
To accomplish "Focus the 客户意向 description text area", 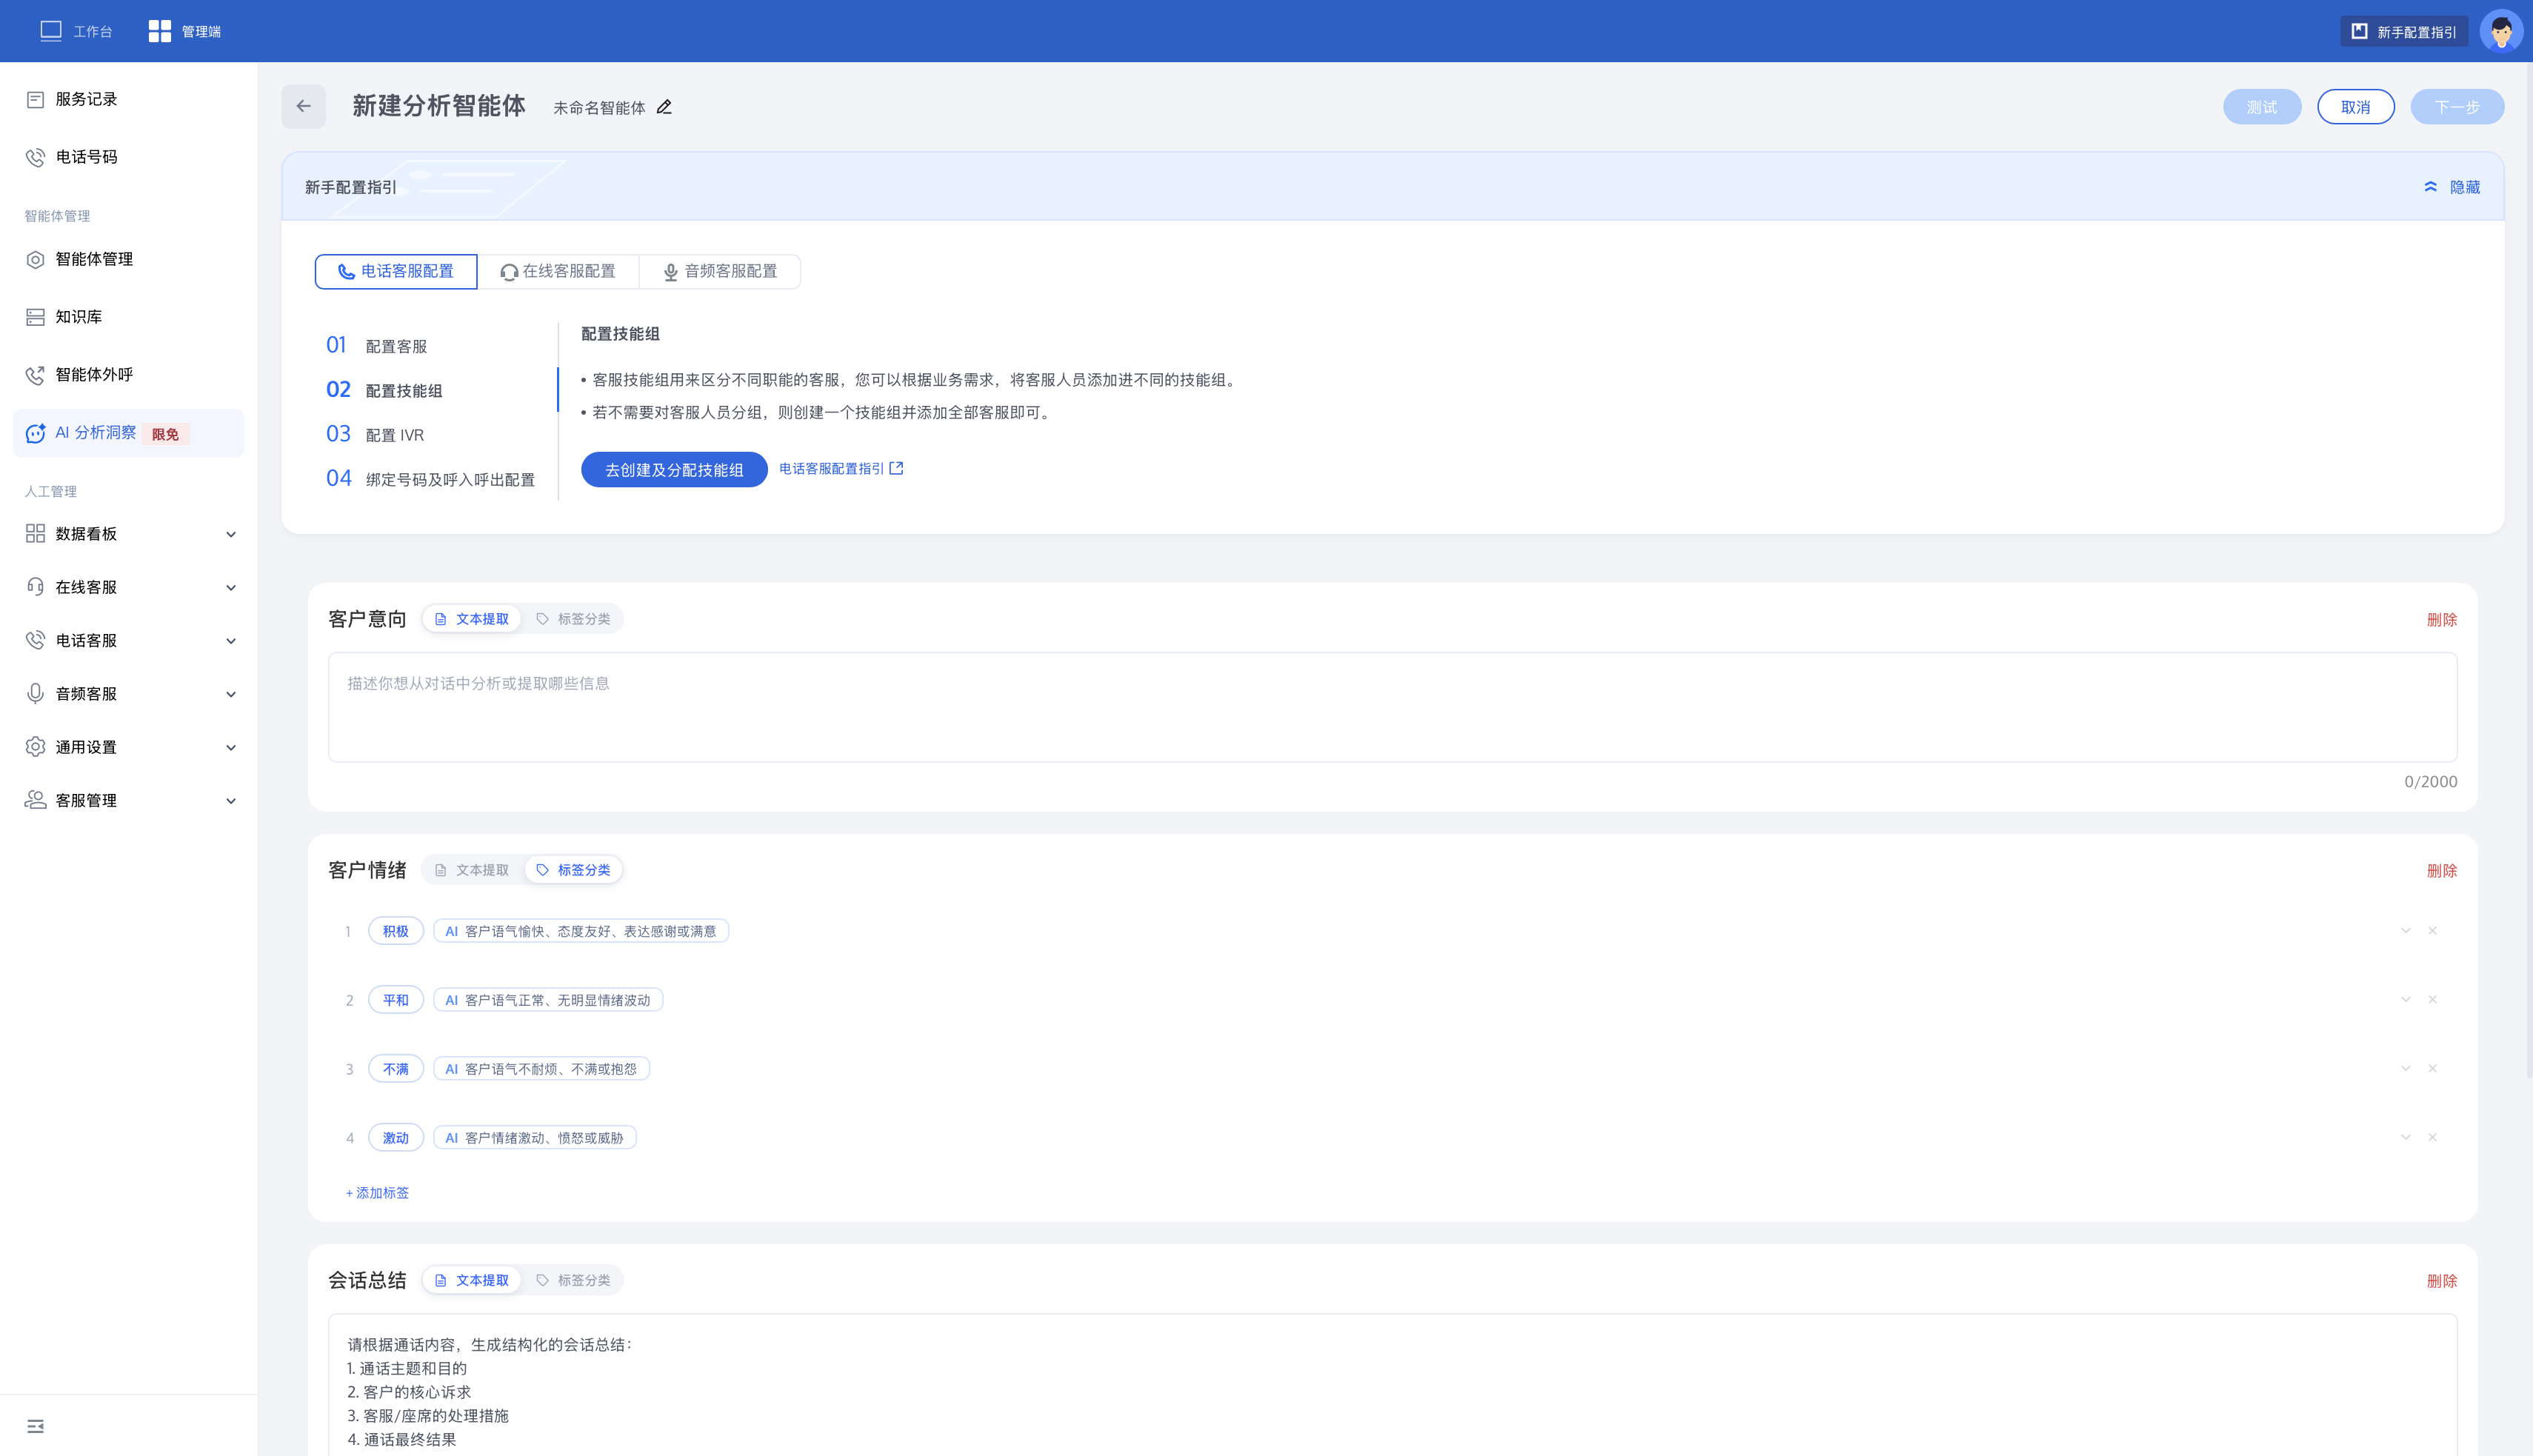I will 1392,707.
